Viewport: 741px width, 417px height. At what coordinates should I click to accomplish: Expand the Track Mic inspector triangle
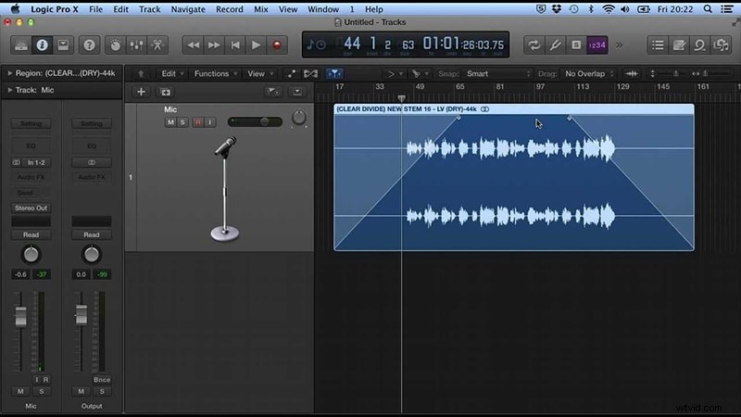coord(9,90)
